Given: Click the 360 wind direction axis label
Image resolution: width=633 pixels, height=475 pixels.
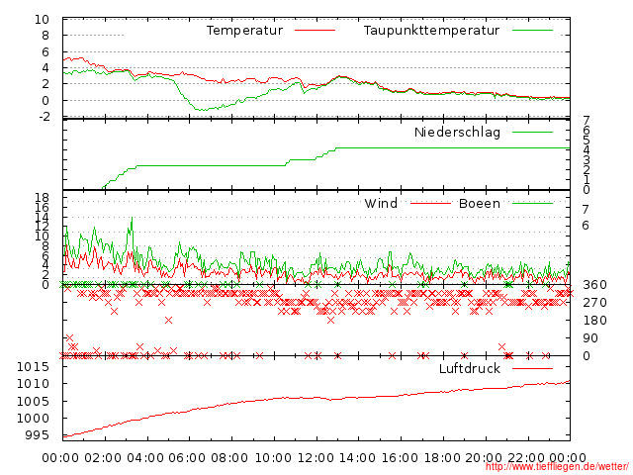Looking at the screenshot, I should point(594,285).
